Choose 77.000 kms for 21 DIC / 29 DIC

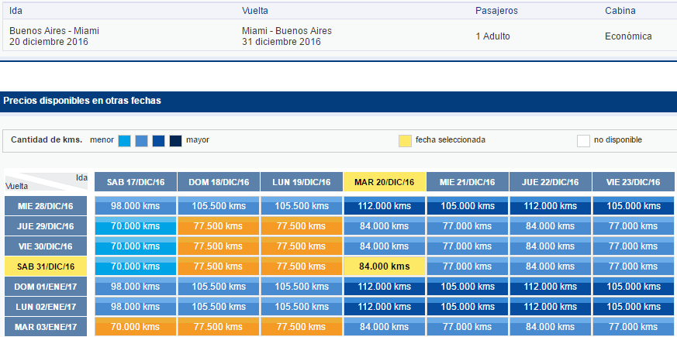click(468, 226)
